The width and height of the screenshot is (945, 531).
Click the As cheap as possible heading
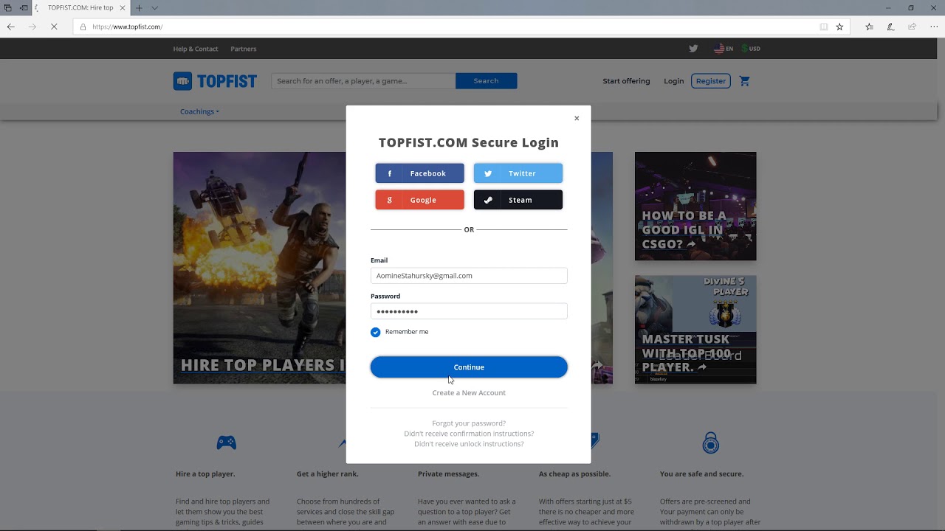click(x=577, y=474)
